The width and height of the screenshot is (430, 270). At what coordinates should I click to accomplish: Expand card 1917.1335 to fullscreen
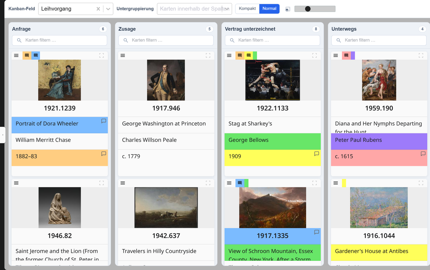315,183
